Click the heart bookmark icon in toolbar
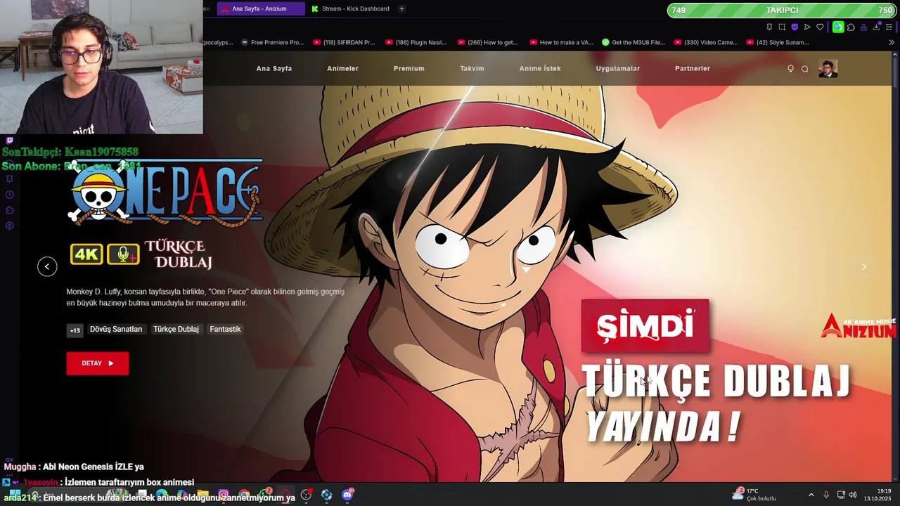This screenshot has width=900, height=506. pyautogui.click(x=820, y=27)
